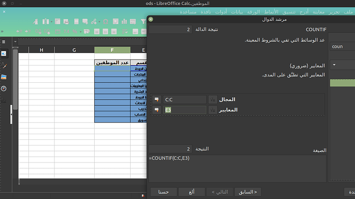Open the sidebar Functions deck

pos(4,100)
